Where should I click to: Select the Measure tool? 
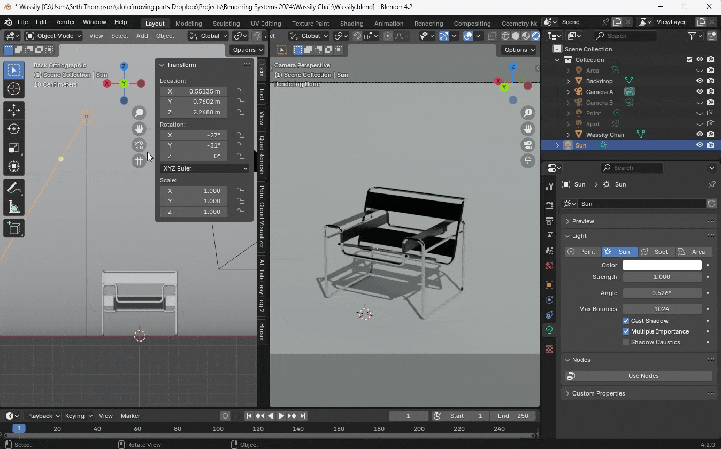[14, 207]
